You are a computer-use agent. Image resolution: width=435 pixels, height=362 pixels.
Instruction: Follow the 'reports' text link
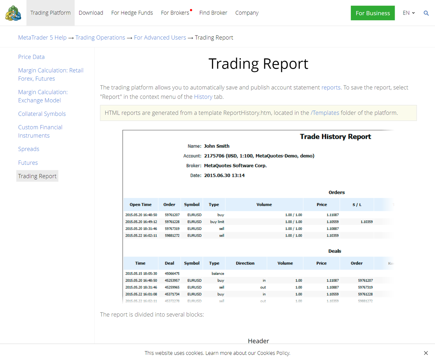(x=331, y=87)
